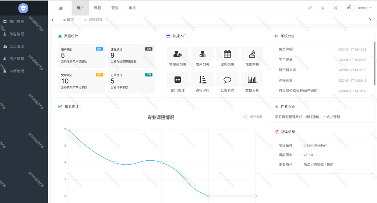The height and width of the screenshot is (203, 377).
Task: Click version value v2.1.0
Action: pyautogui.click(x=308, y=155)
